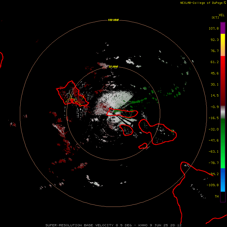
Task: Click the -47.6 scale value
Action: 214,140
